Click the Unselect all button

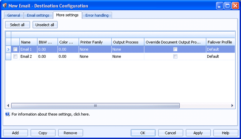pos(45,25)
